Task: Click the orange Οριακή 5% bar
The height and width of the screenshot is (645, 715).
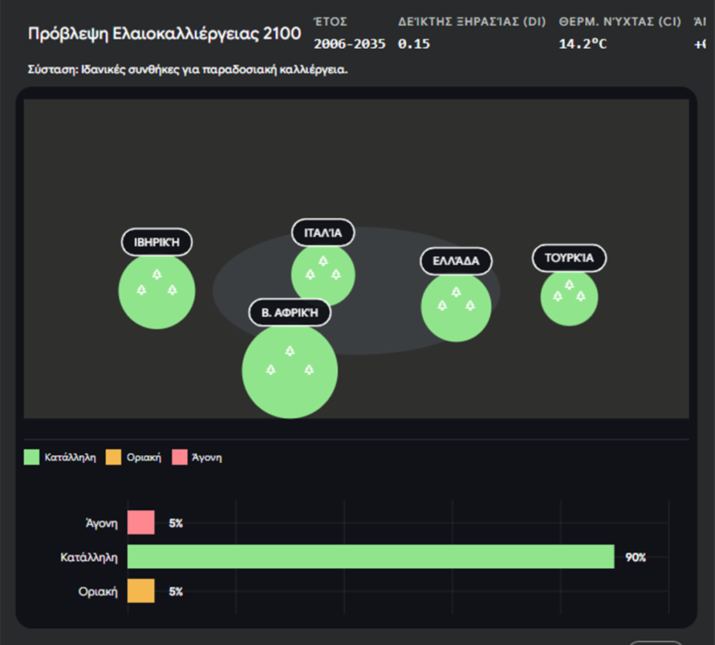Action: coord(140,591)
